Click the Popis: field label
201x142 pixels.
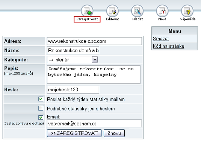click(11, 68)
